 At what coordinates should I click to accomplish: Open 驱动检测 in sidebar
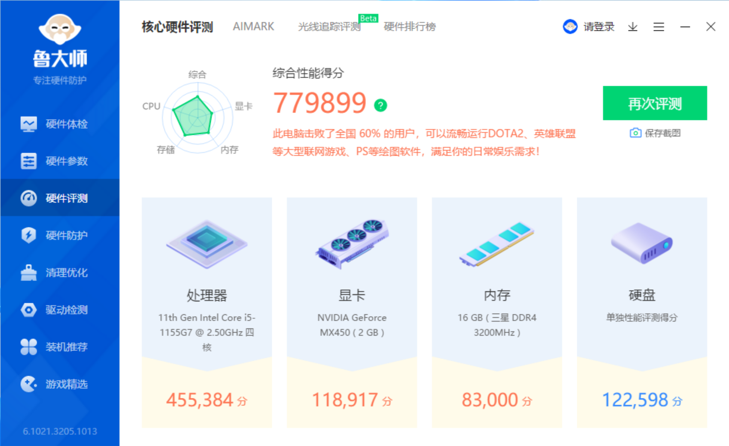coord(60,310)
